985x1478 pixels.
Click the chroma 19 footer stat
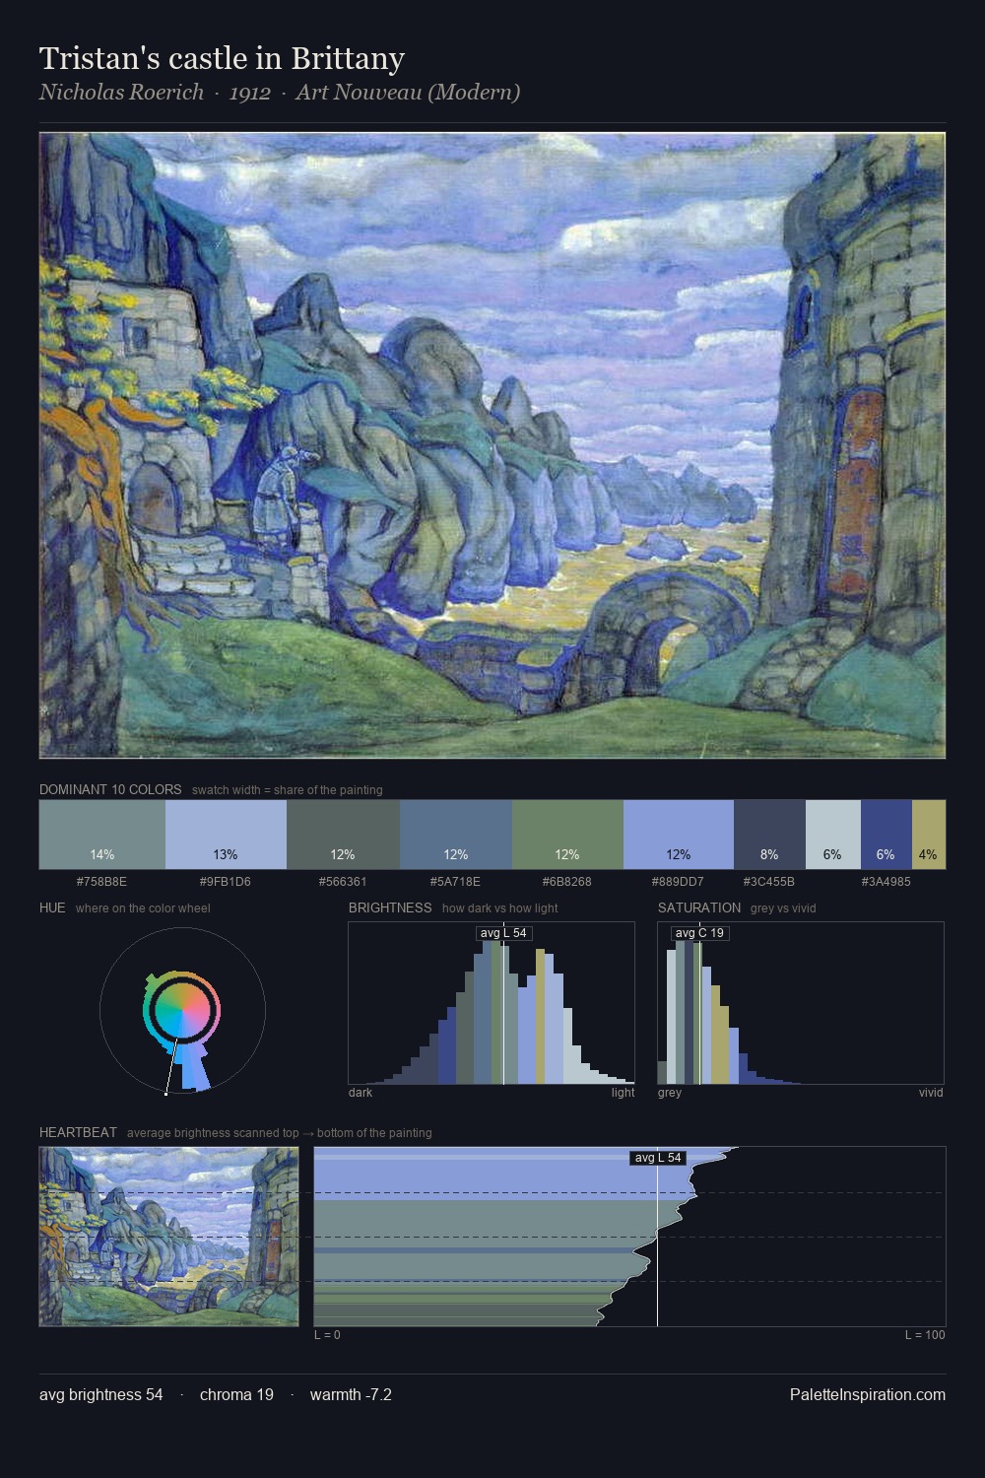point(236,1394)
